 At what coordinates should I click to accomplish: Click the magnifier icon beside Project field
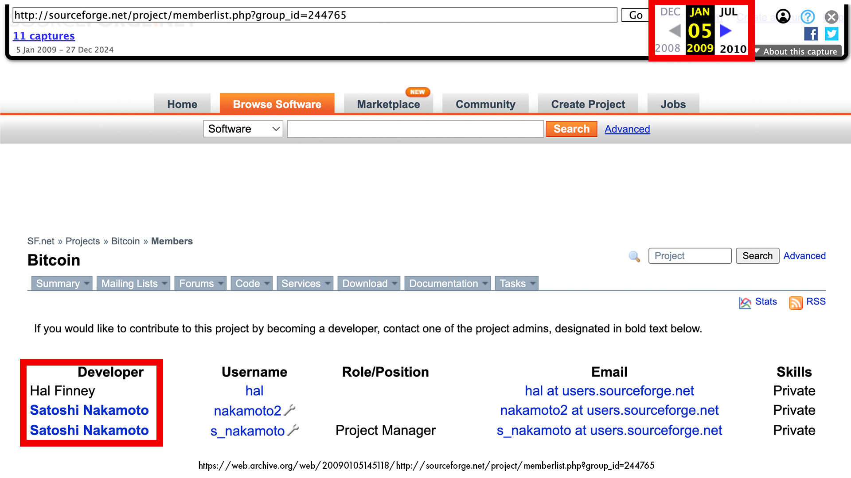[x=634, y=256]
